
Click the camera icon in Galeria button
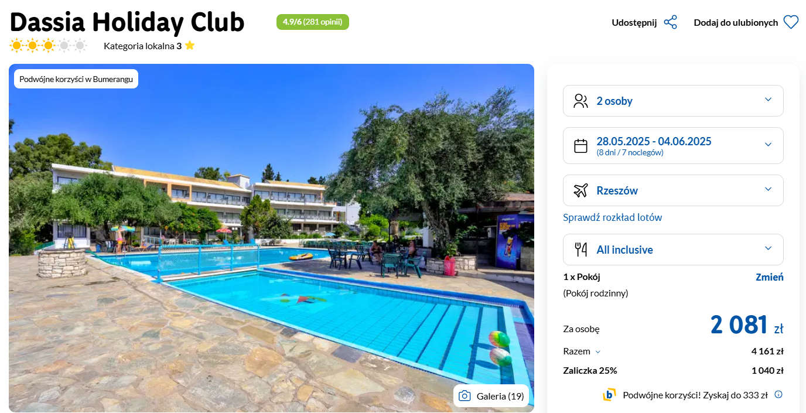coord(465,396)
